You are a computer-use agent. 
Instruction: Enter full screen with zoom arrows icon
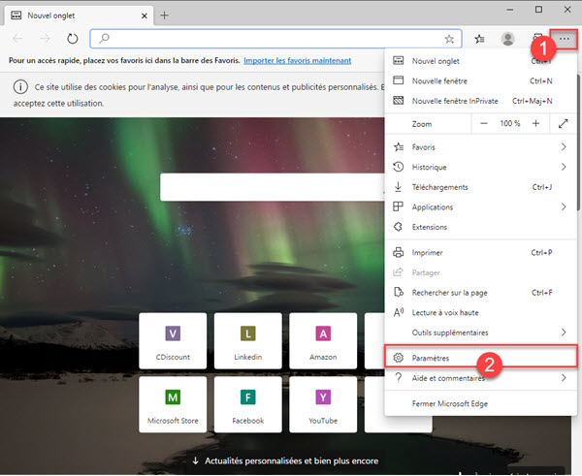click(x=563, y=123)
